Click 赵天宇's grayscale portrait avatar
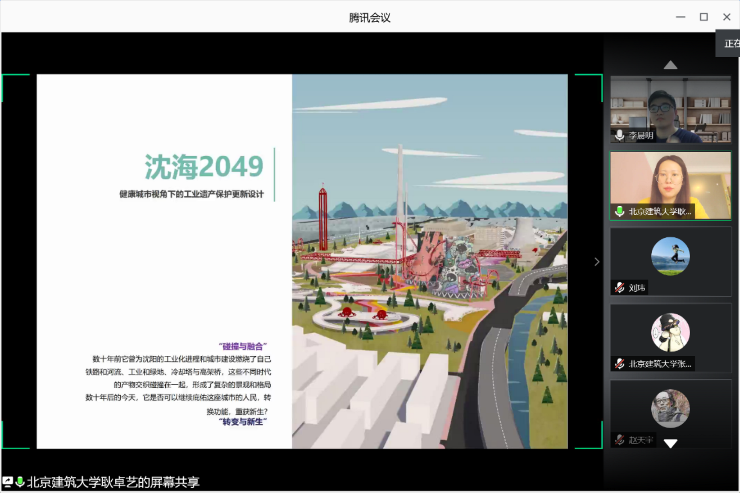The height and width of the screenshot is (493, 740). click(670, 408)
